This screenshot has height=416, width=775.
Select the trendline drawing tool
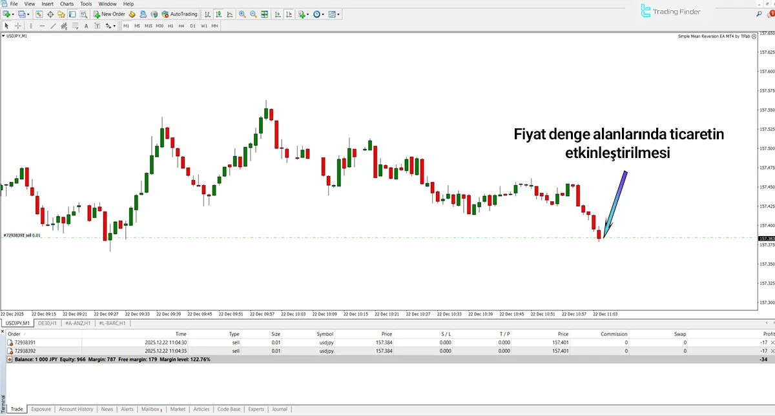pyautogui.click(x=52, y=26)
